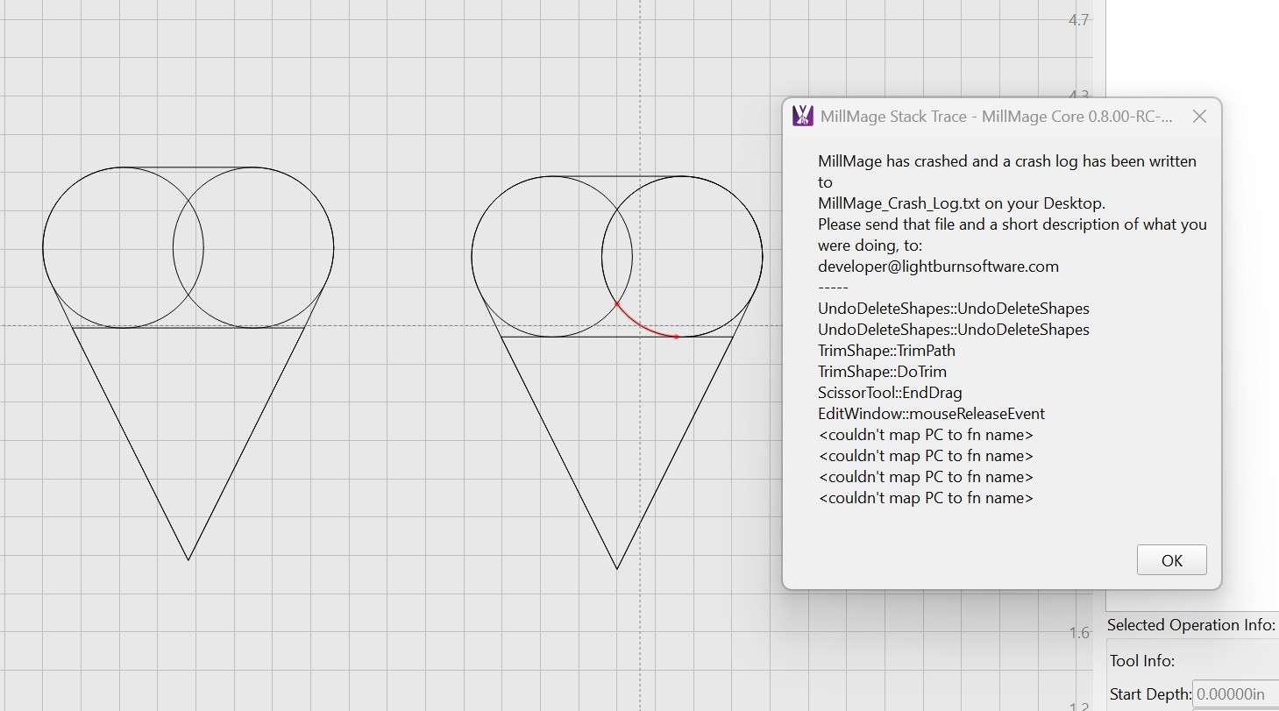Click the Start Depth label

coord(1149,694)
